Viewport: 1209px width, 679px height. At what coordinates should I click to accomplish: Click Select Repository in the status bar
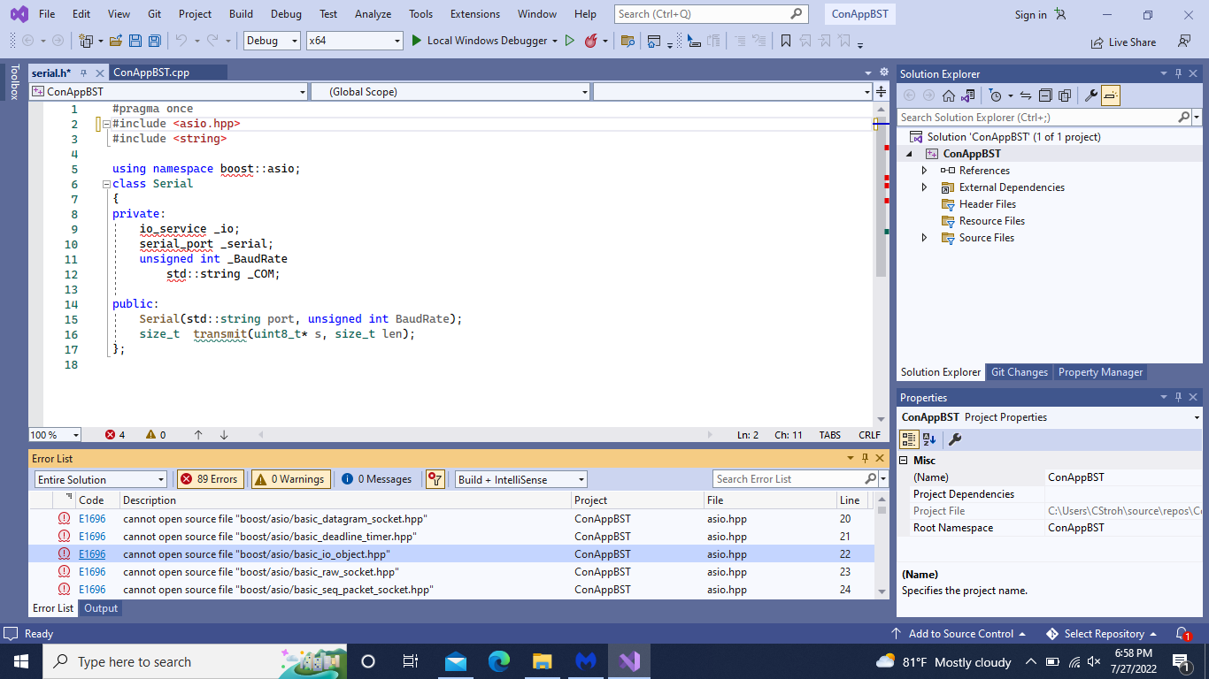1103,634
